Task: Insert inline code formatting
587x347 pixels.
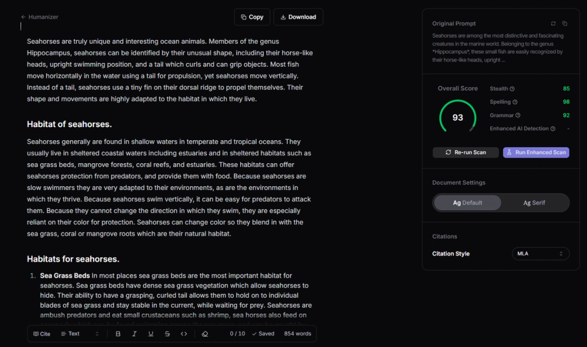Action: 184,334
